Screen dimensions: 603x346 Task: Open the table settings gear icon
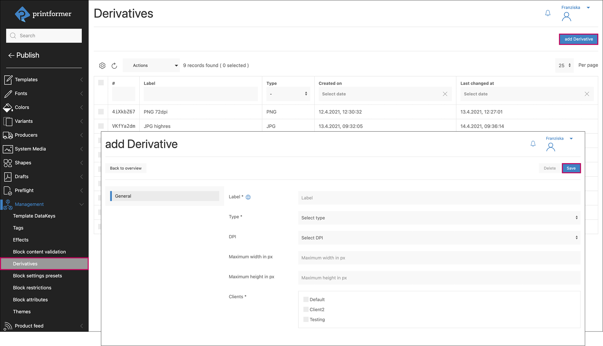[102, 65]
